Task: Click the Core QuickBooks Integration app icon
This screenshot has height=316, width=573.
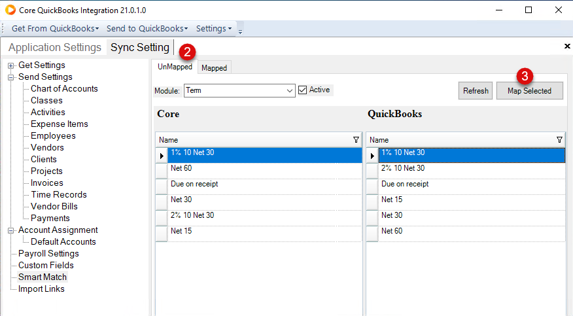Action: [10, 10]
